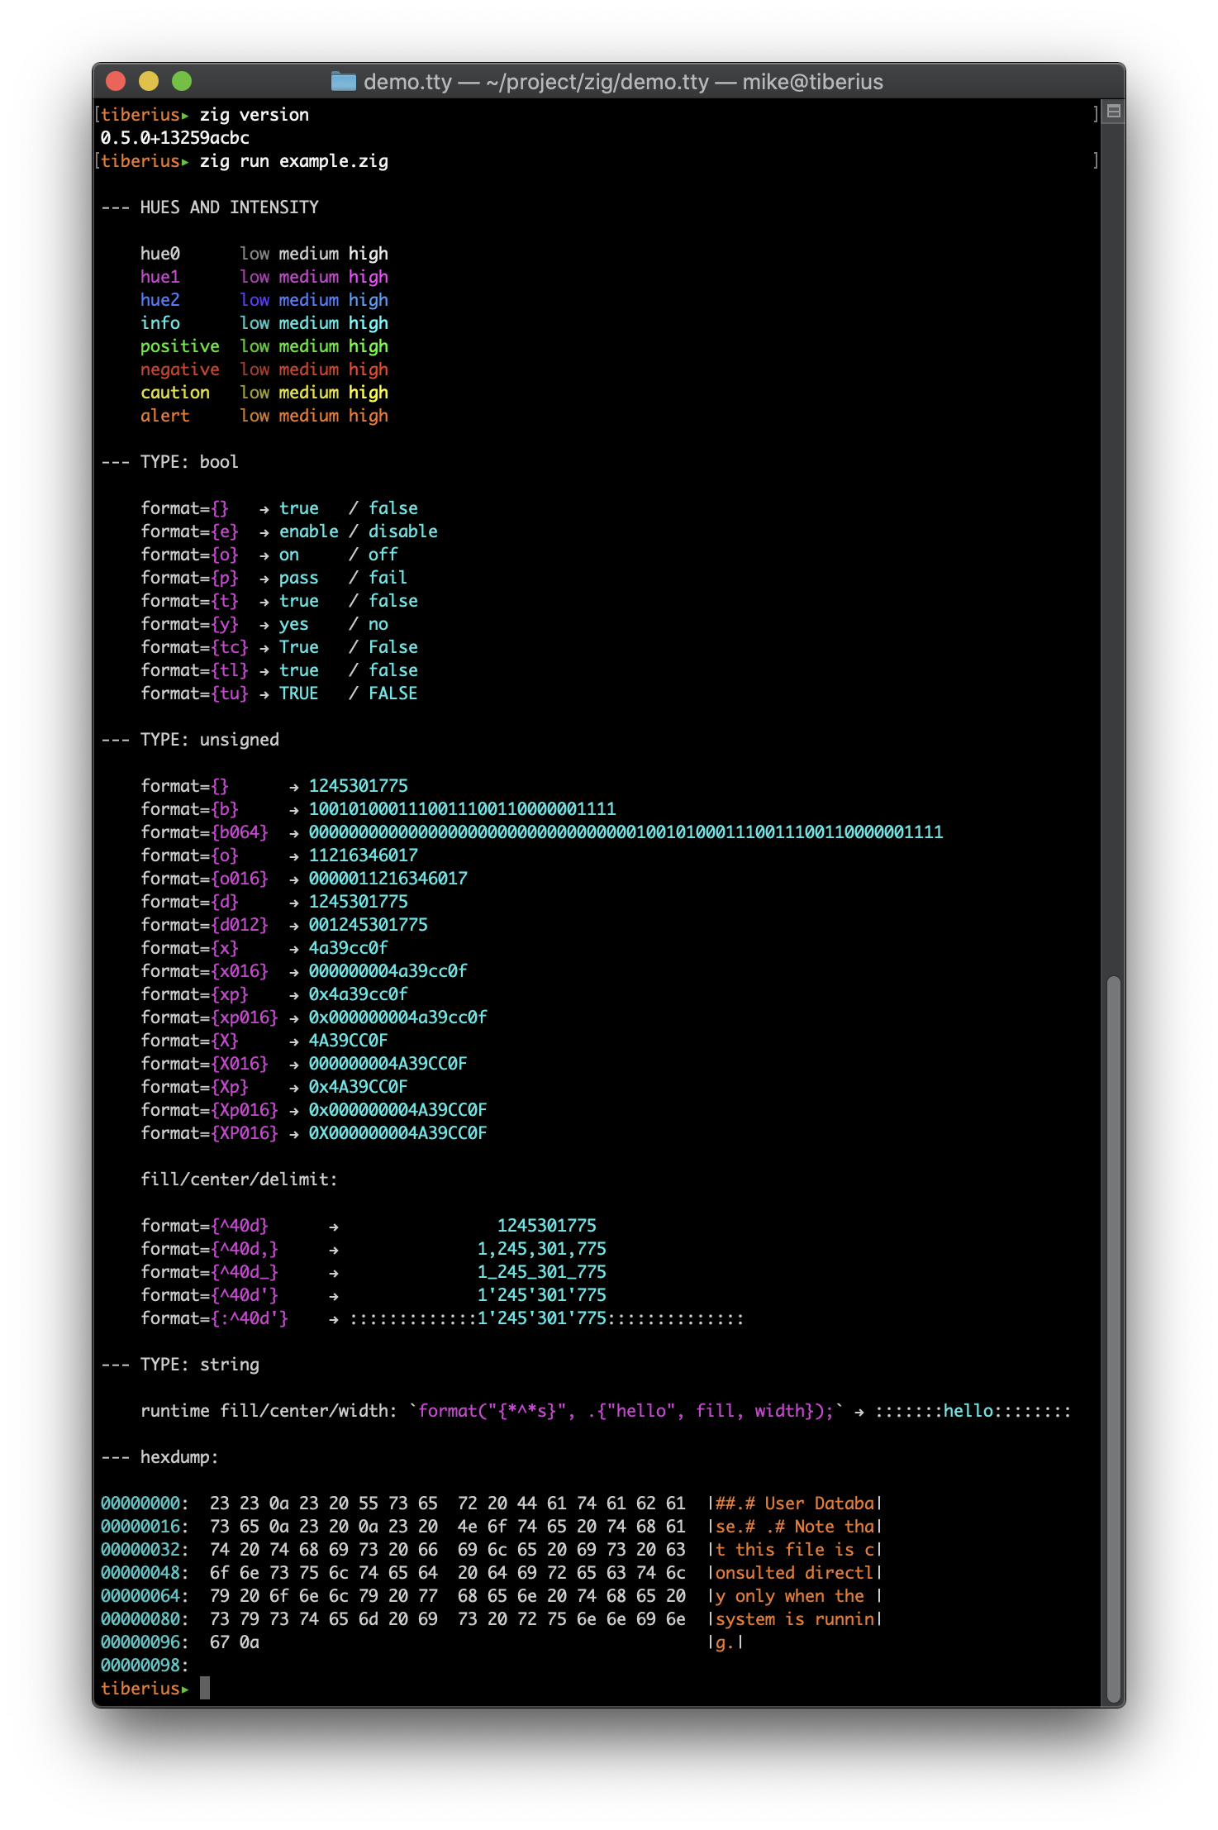This screenshot has height=1830, width=1218.
Task: Click the magenta 'hue1' label
Action: click(160, 277)
